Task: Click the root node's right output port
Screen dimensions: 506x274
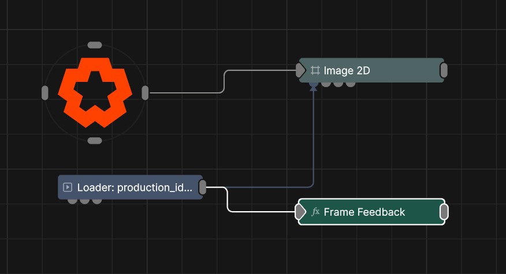Action: point(145,92)
